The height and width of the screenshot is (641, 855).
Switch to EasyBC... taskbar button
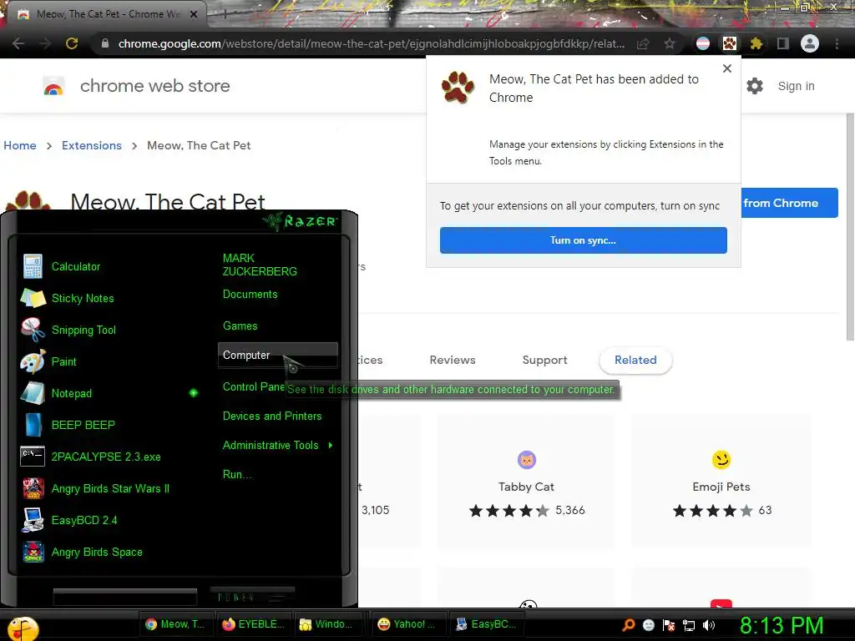point(487,624)
